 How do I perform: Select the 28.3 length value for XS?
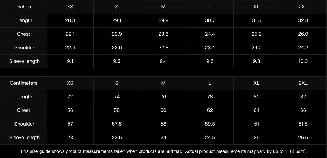(x=70, y=20)
